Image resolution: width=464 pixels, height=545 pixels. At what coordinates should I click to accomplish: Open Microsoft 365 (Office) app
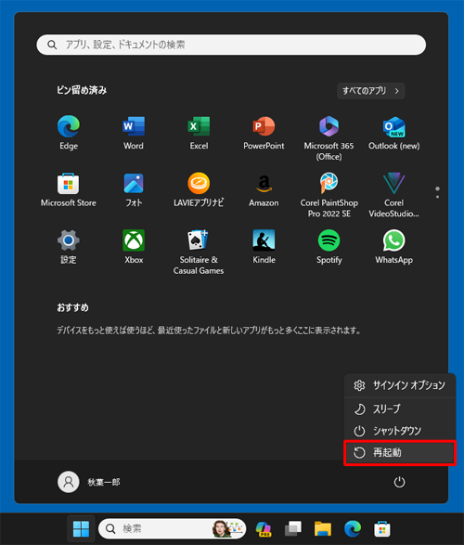click(x=329, y=138)
